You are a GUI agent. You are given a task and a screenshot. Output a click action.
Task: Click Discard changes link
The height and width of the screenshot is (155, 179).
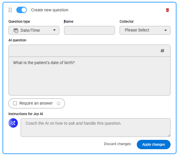(117, 144)
